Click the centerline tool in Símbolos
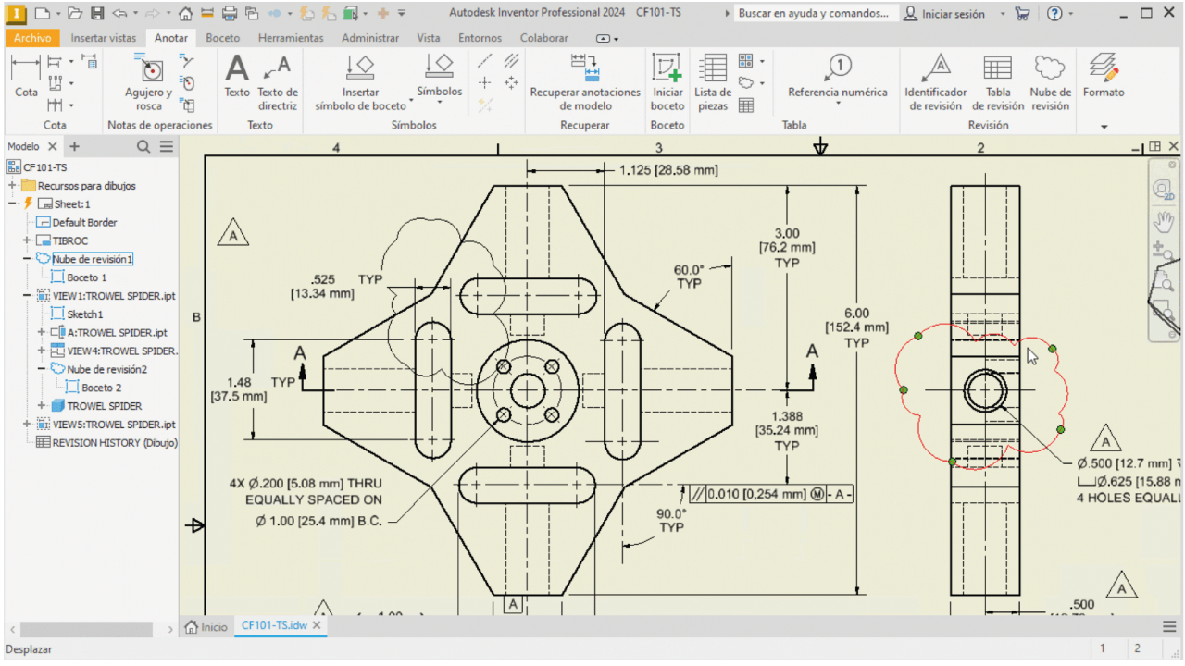This screenshot has height=666, width=1185. pos(485,61)
